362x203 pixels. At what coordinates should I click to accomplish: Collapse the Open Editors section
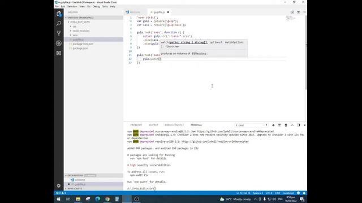[x=75, y=175]
